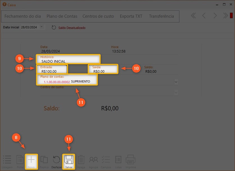The height and width of the screenshot is (171, 235).
Task: Click the Replica duplicate icon
Action: (44, 160)
